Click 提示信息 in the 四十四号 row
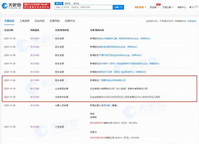This screenshot has width=199, height=144. [x=35, y=72]
